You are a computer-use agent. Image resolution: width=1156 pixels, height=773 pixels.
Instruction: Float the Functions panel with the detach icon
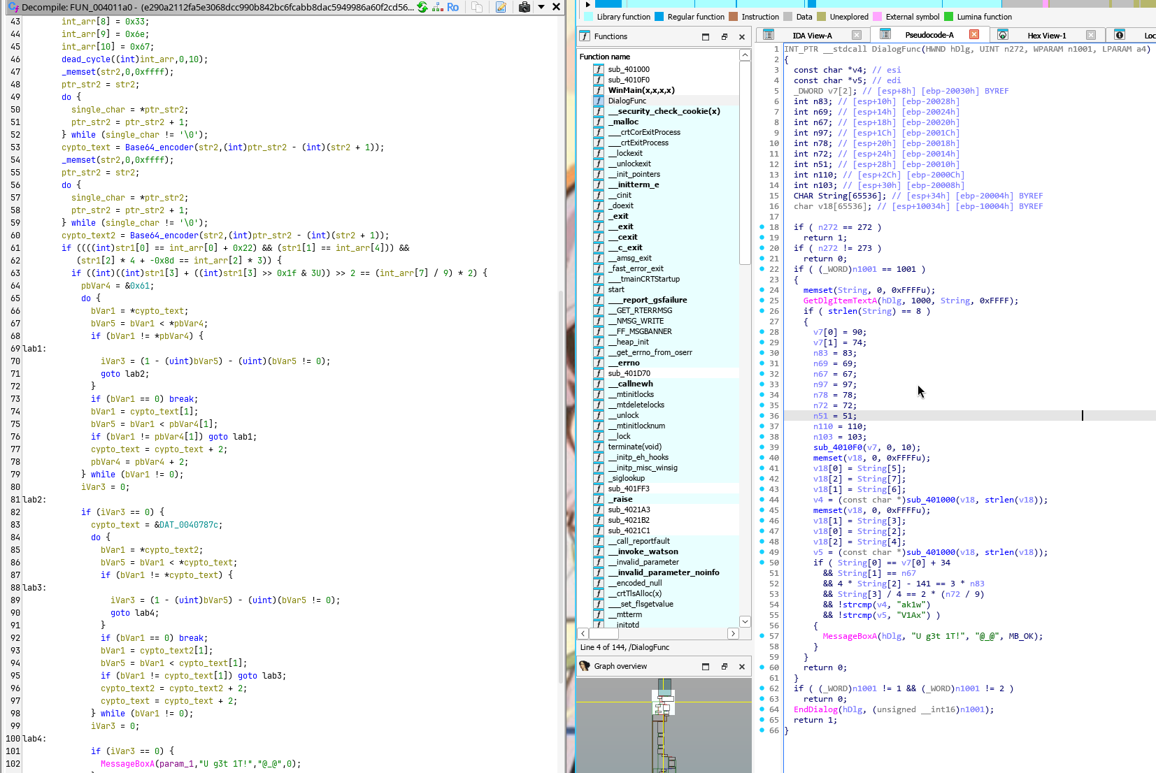[725, 37]
